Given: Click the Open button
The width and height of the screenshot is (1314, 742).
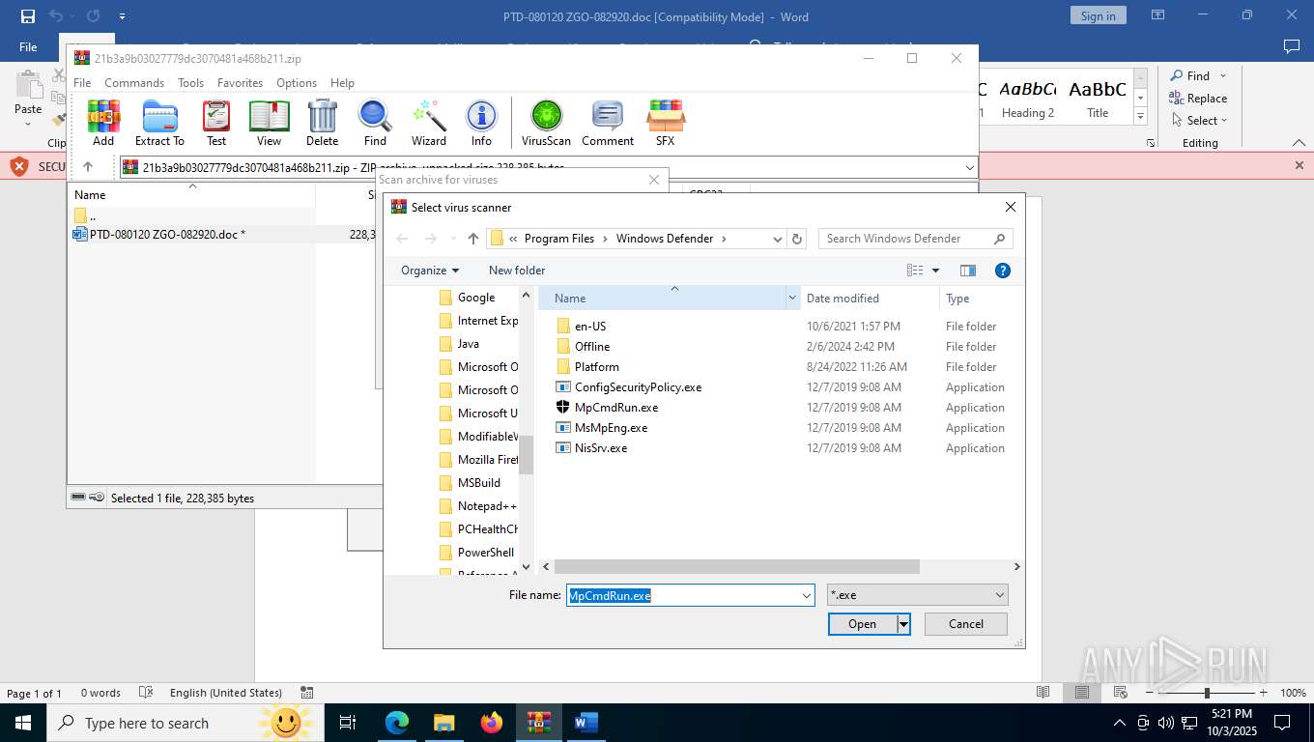Looking at the screenshot, I should click(x=862, y=624).
